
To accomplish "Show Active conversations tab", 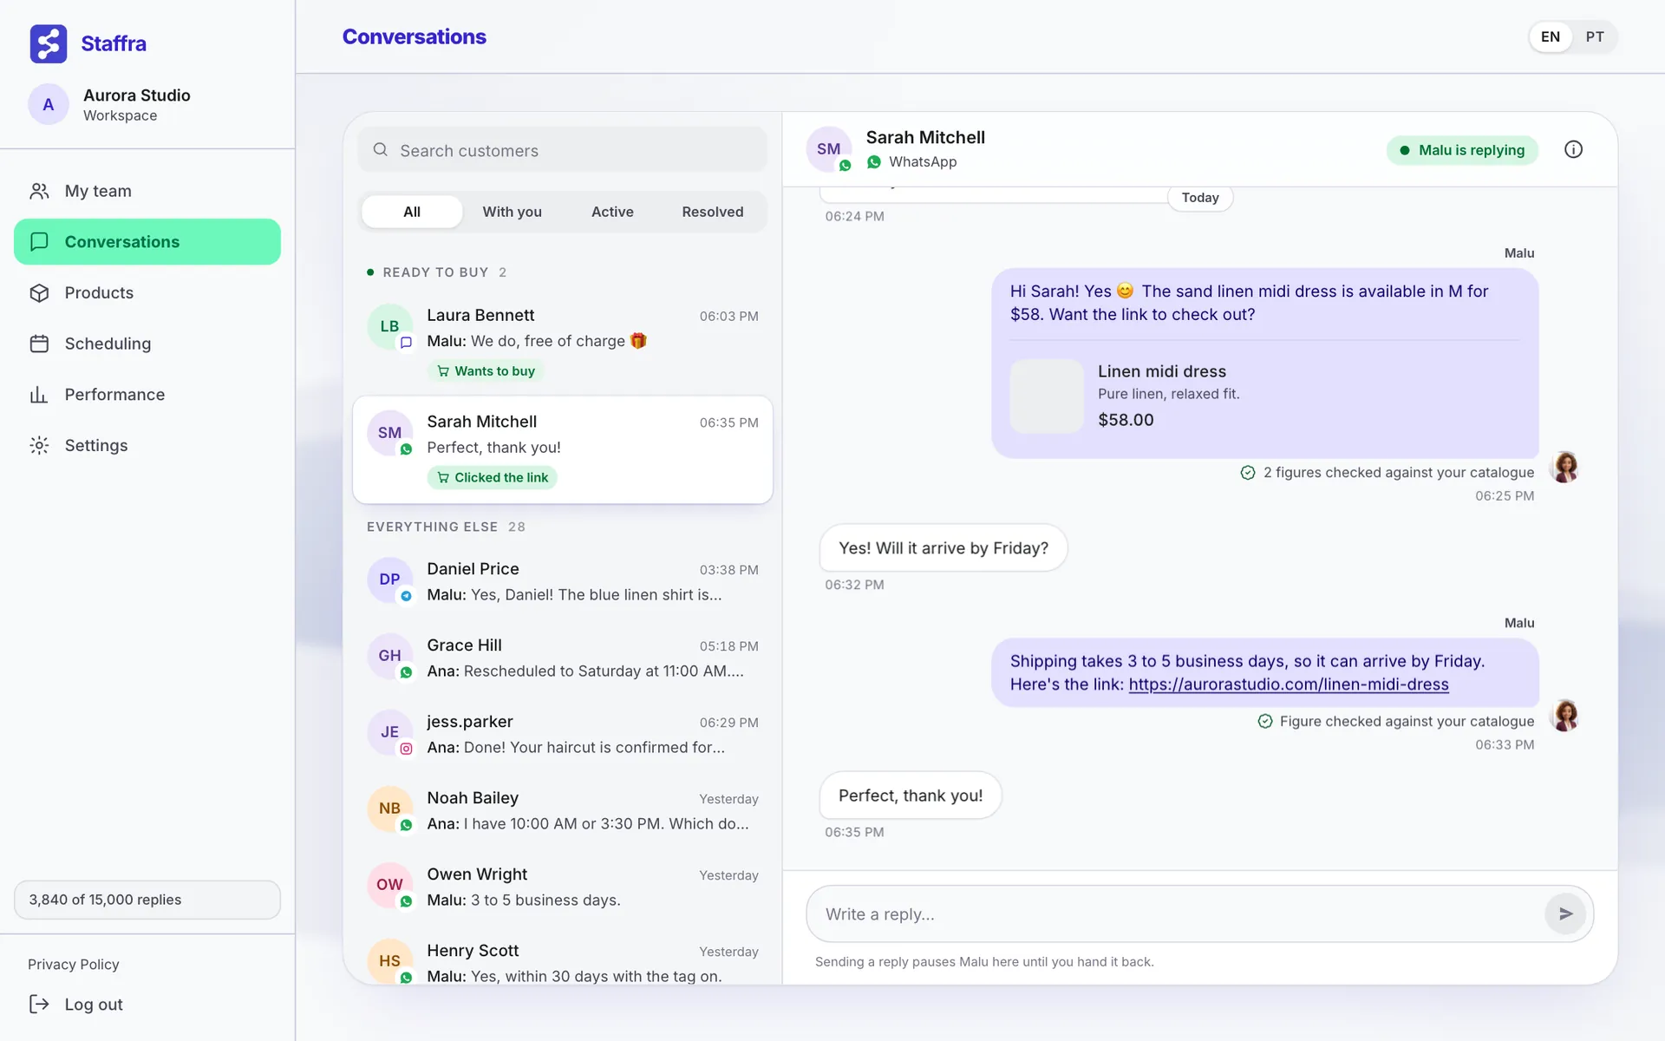I will point(612,212).
